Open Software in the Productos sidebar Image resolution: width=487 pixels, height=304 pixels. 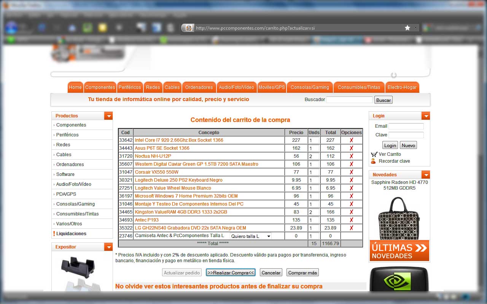[x=65, y=174]
